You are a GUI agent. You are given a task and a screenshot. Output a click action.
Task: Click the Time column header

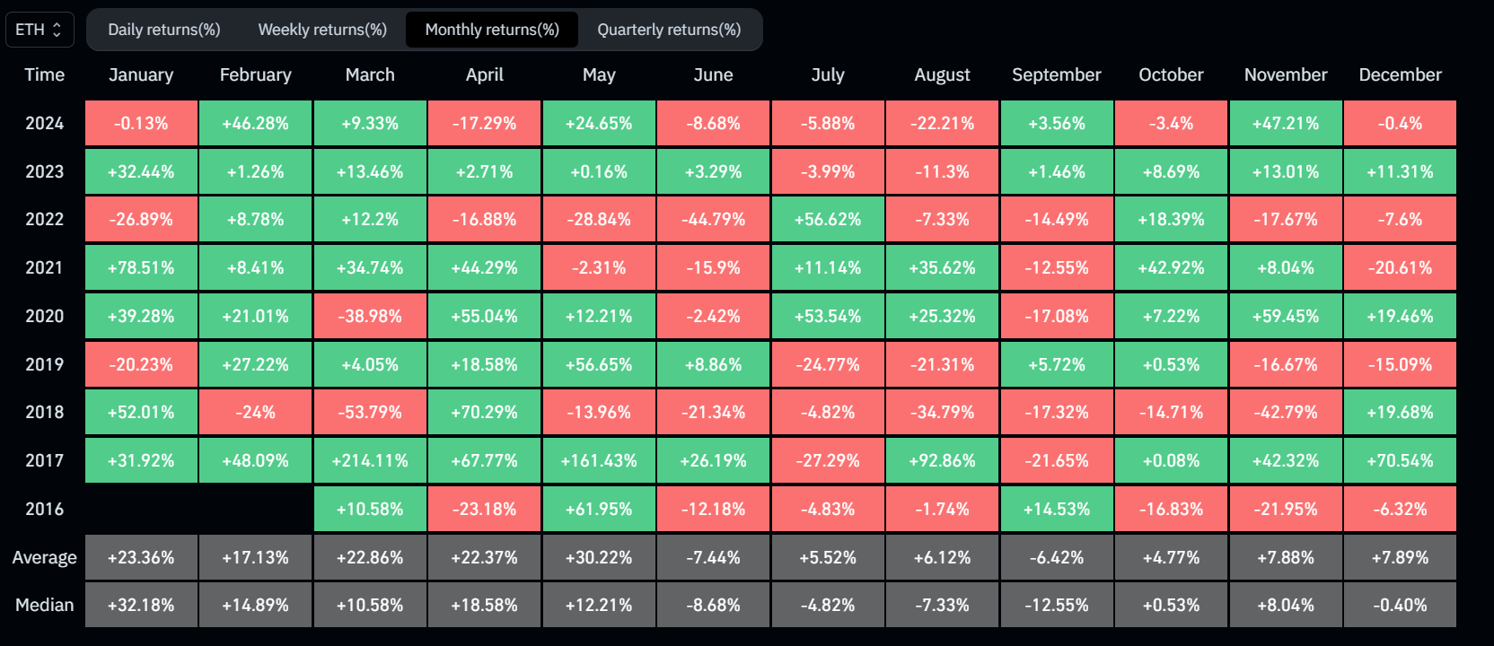point(44,74)
